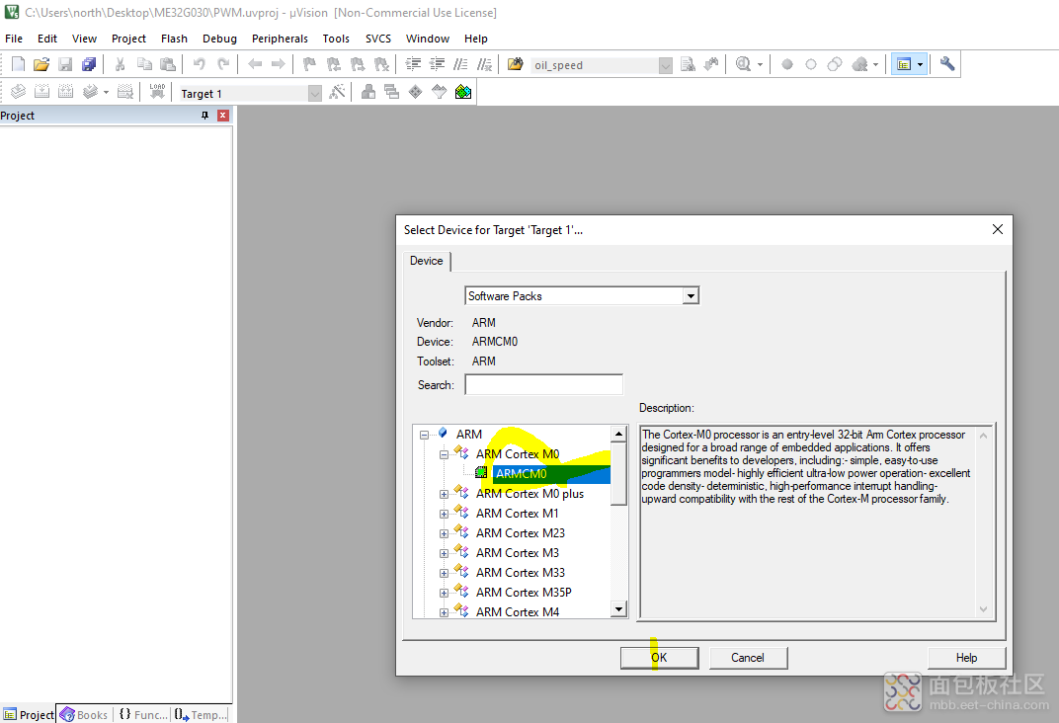Open the Pack Installer icon
This screenshot has height=723, width=1059.
point(463,92)
